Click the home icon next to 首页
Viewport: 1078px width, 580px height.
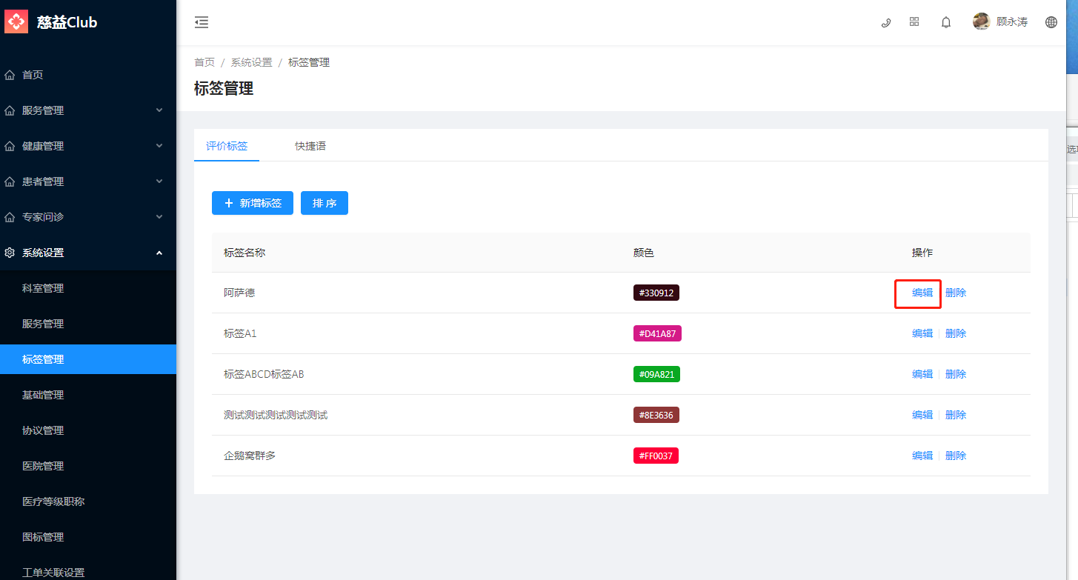tap(10, 75)
